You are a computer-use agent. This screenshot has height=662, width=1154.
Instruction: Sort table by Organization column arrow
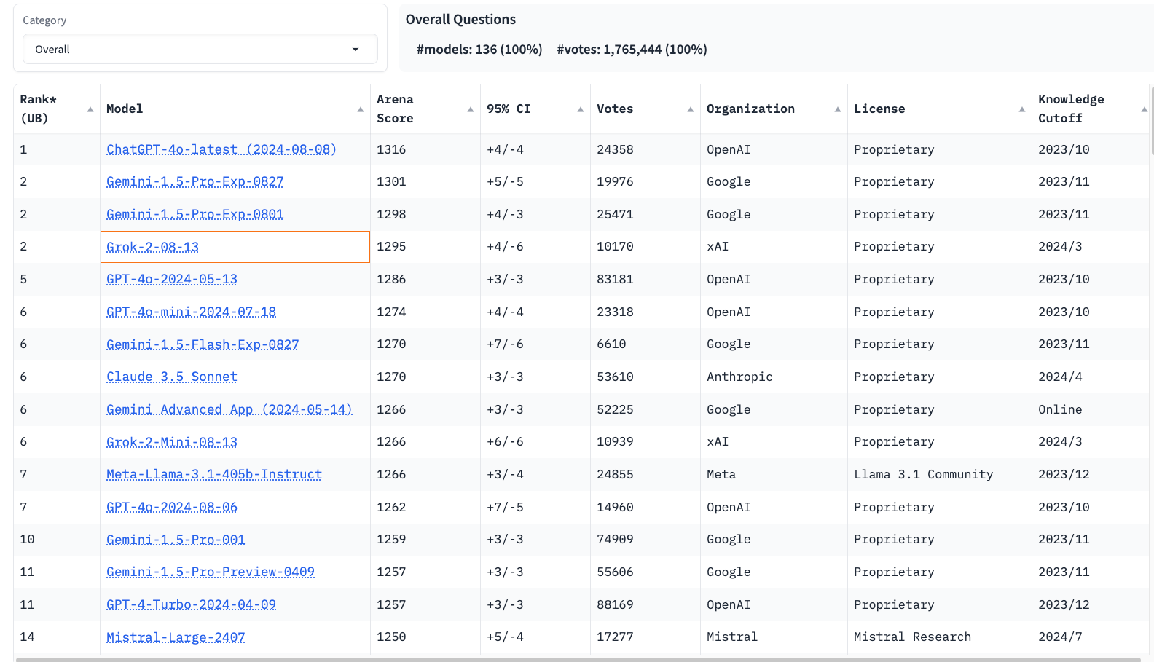pos(838,109)
